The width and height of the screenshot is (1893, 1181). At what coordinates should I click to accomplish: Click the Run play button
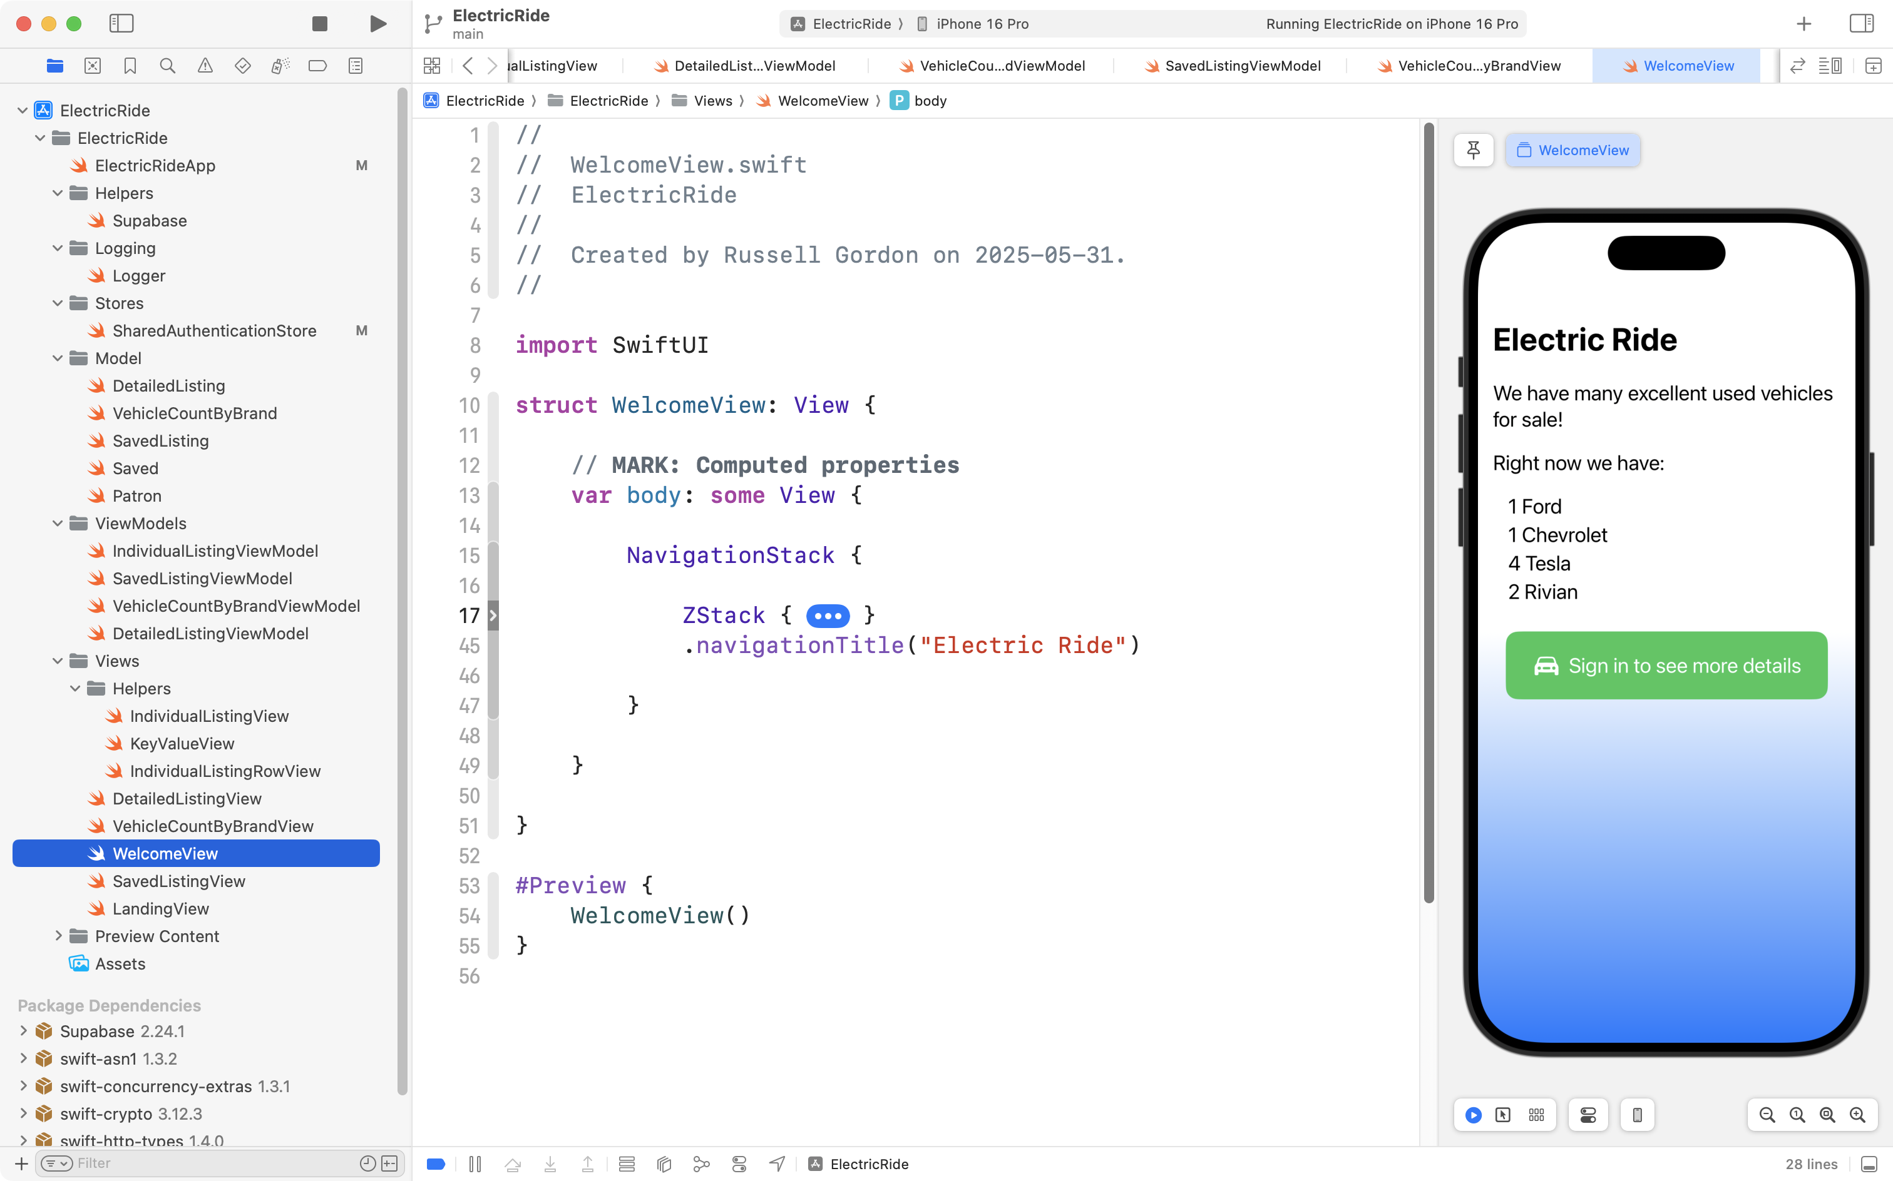377,23
